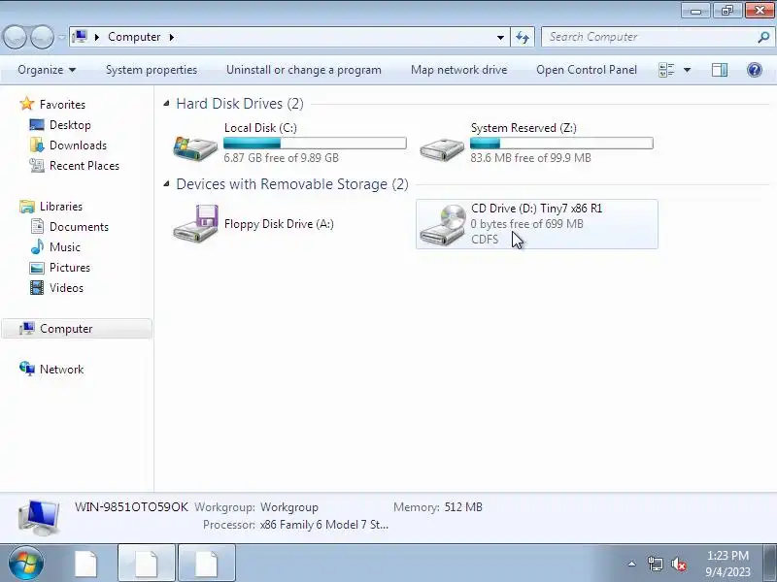The height and width of the screenshot is (582, 777).
Task: Select the Floppy Disk Drive (A:) icon
Action: click(195, 223)
